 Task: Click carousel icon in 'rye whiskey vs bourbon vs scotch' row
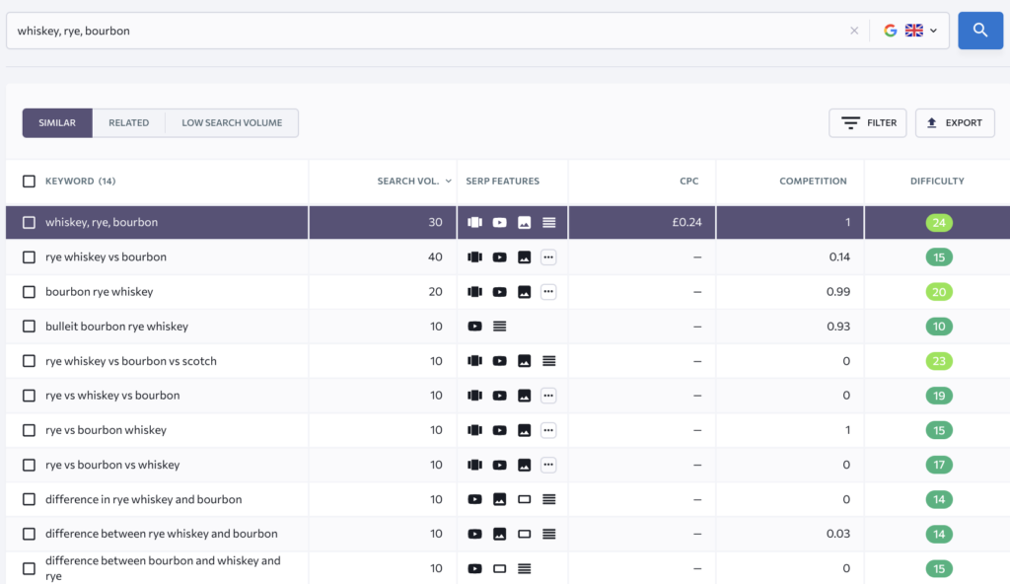point(474,361)
